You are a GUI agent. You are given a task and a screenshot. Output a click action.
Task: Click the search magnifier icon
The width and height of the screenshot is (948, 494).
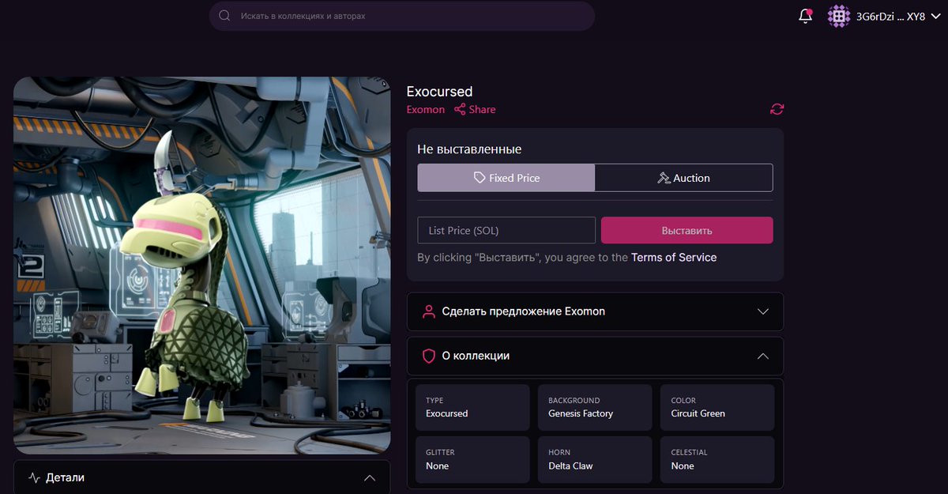[x=224, y=16]
